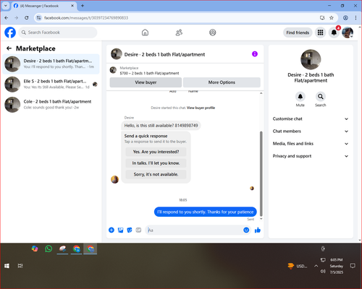Click the More Options button
Viewport: 362px width, 289px height.
[x=222, y=82]
